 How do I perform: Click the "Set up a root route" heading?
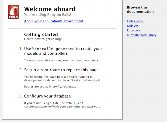[x=61, y=70]
